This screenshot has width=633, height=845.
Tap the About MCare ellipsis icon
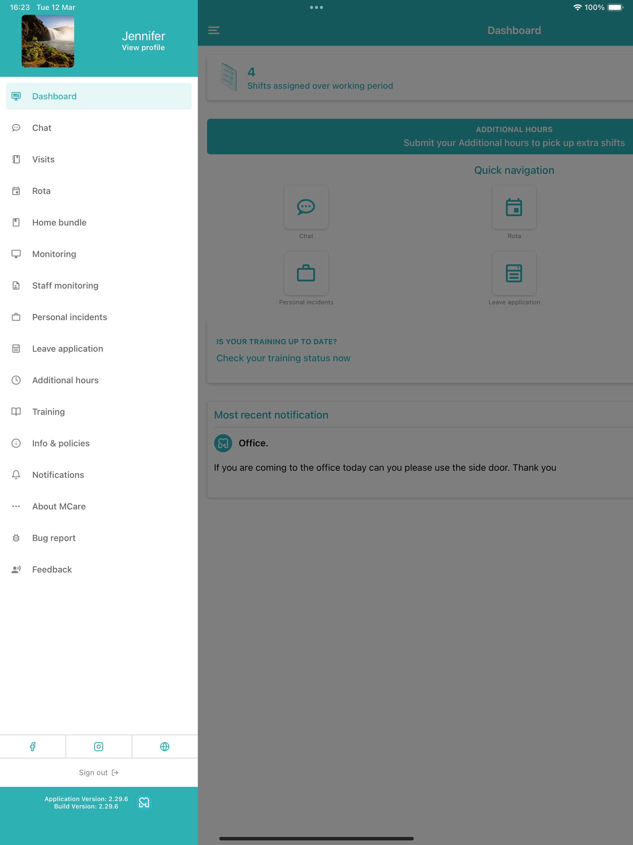pyautogui.click(x=16, y=506)
